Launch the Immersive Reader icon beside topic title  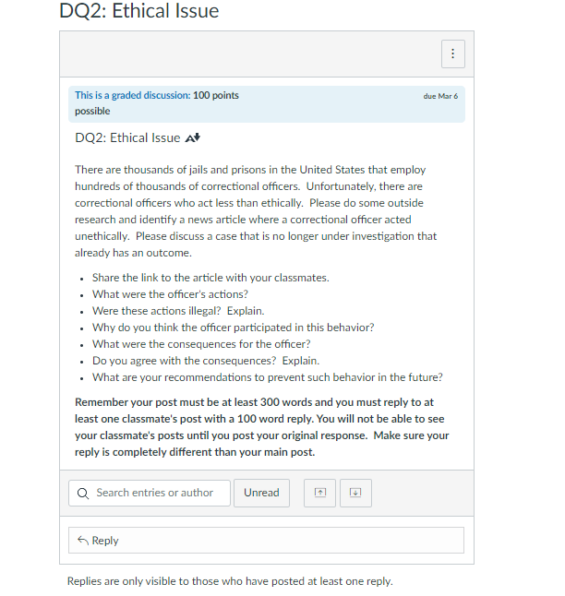click(193, 138)
